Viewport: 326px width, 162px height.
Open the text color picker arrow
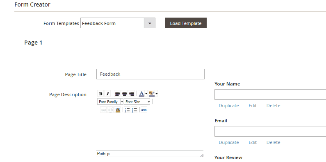click(146, 94)
